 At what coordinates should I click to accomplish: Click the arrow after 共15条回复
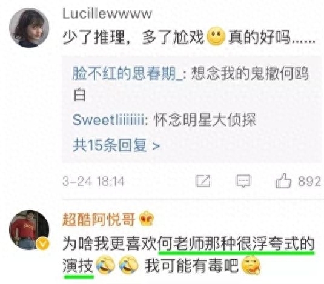point(156,146)
